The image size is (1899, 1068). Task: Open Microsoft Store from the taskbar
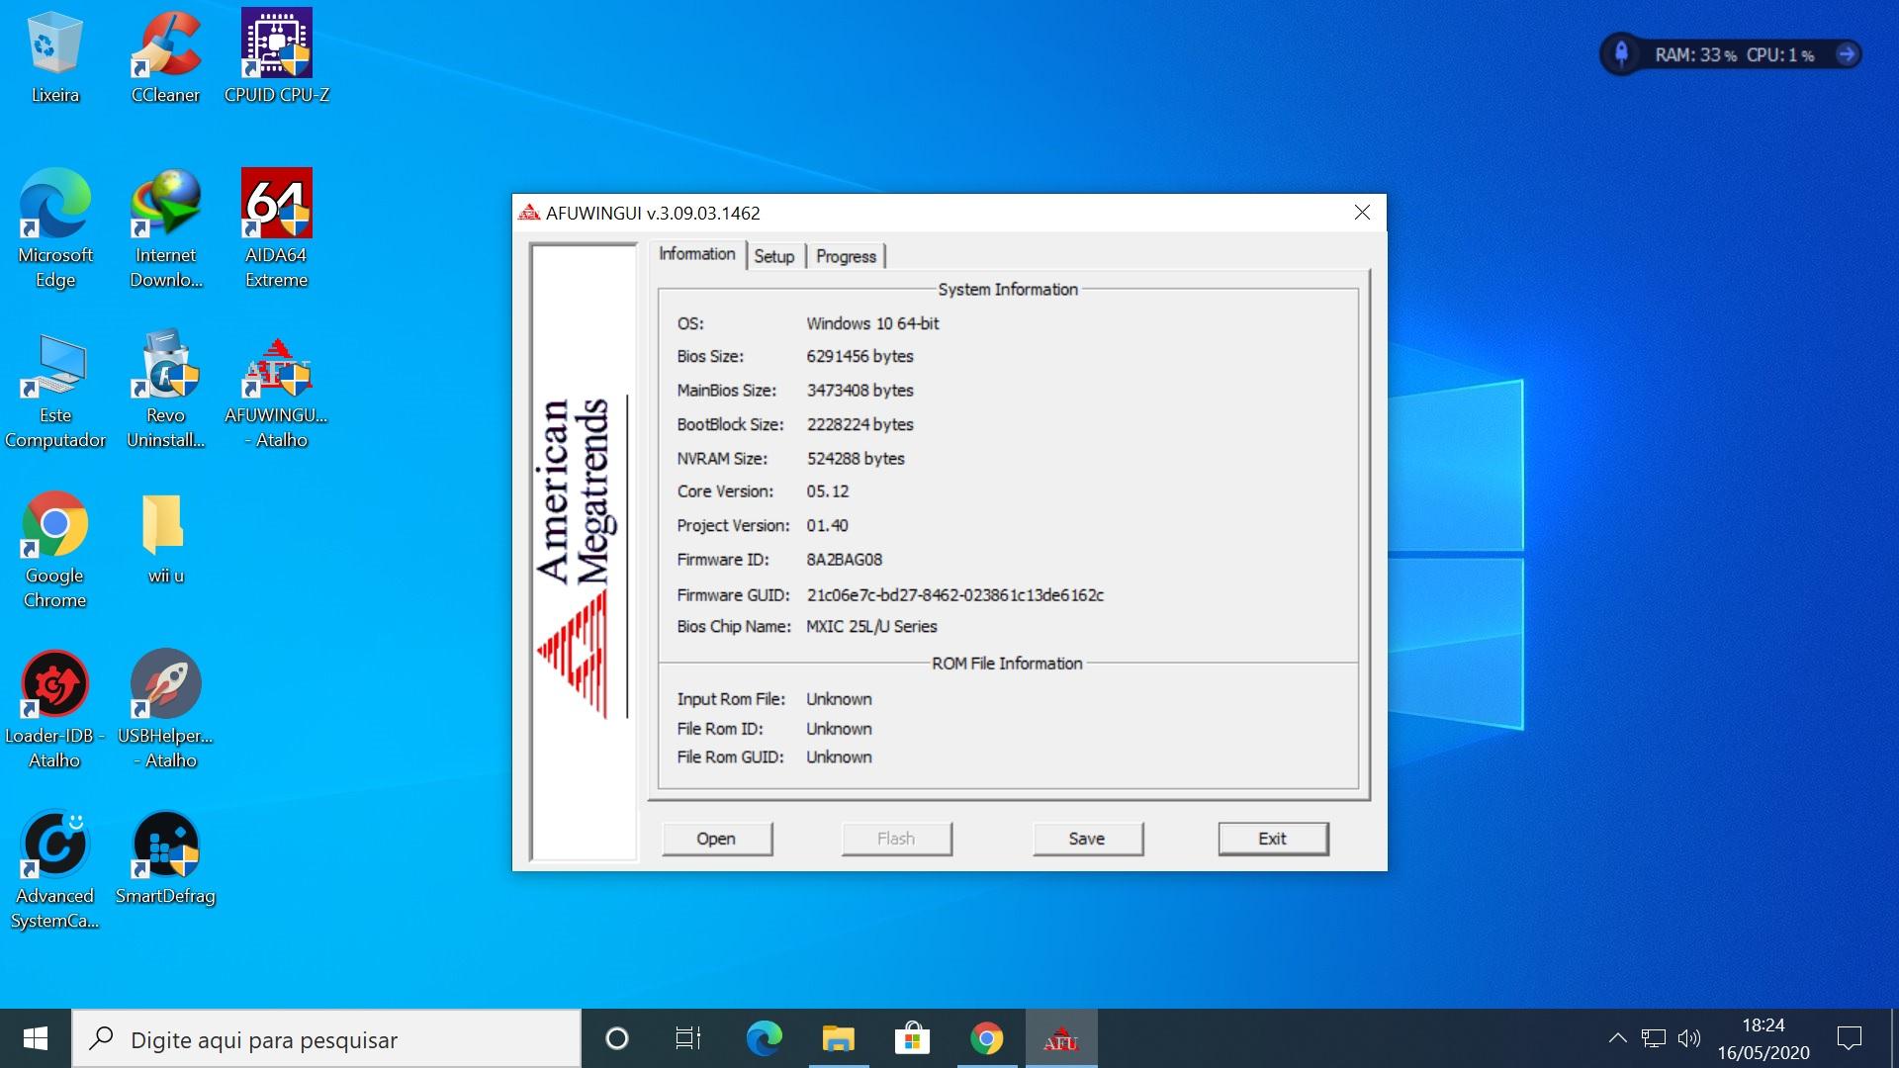912,1038
